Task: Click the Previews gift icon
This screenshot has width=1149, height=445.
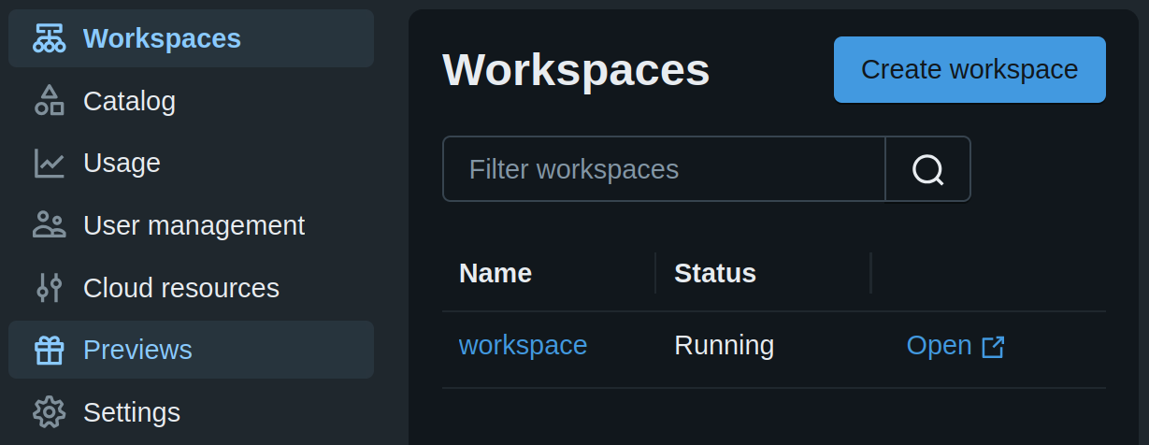Action: point(49,350)
